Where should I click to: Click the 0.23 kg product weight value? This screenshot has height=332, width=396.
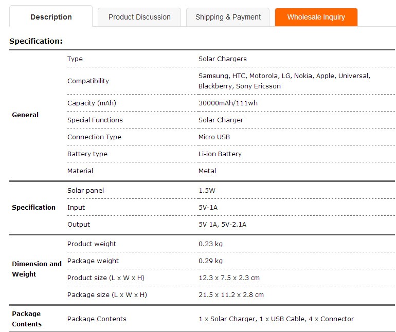210,244
